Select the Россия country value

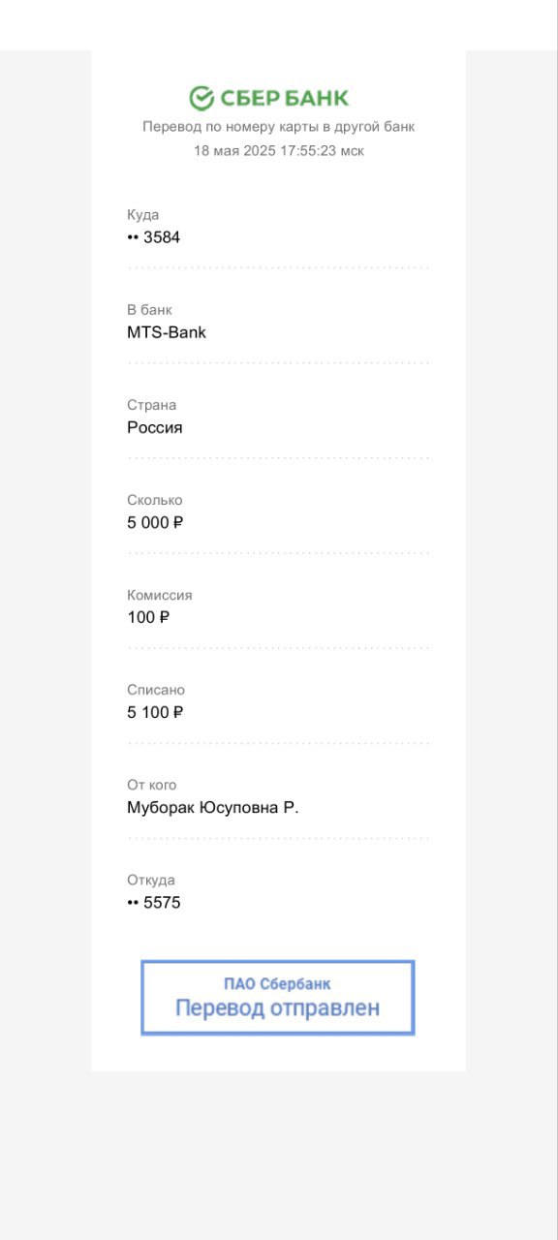[x=155, y=427]
